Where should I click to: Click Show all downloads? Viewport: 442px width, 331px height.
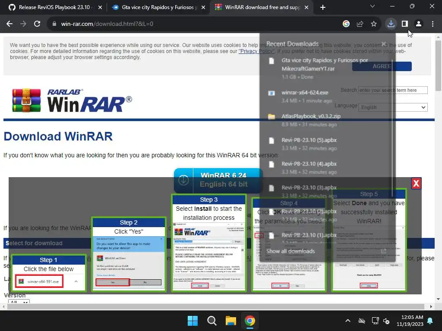pyautogui.click(x=290, y=251)
